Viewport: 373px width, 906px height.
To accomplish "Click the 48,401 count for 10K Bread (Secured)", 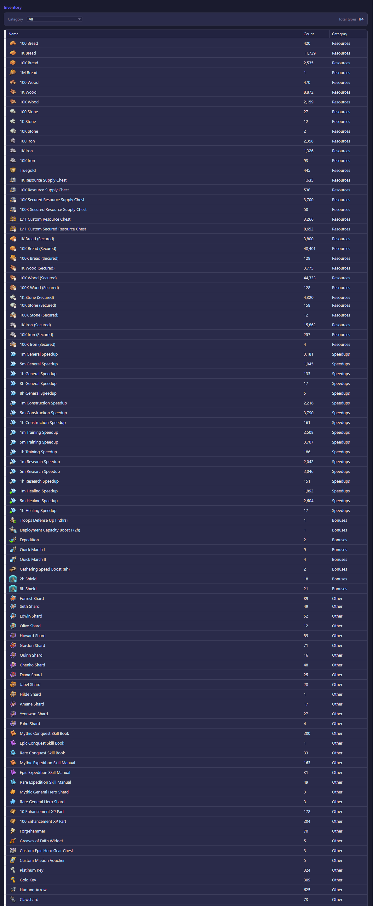I will click(309, 249).
